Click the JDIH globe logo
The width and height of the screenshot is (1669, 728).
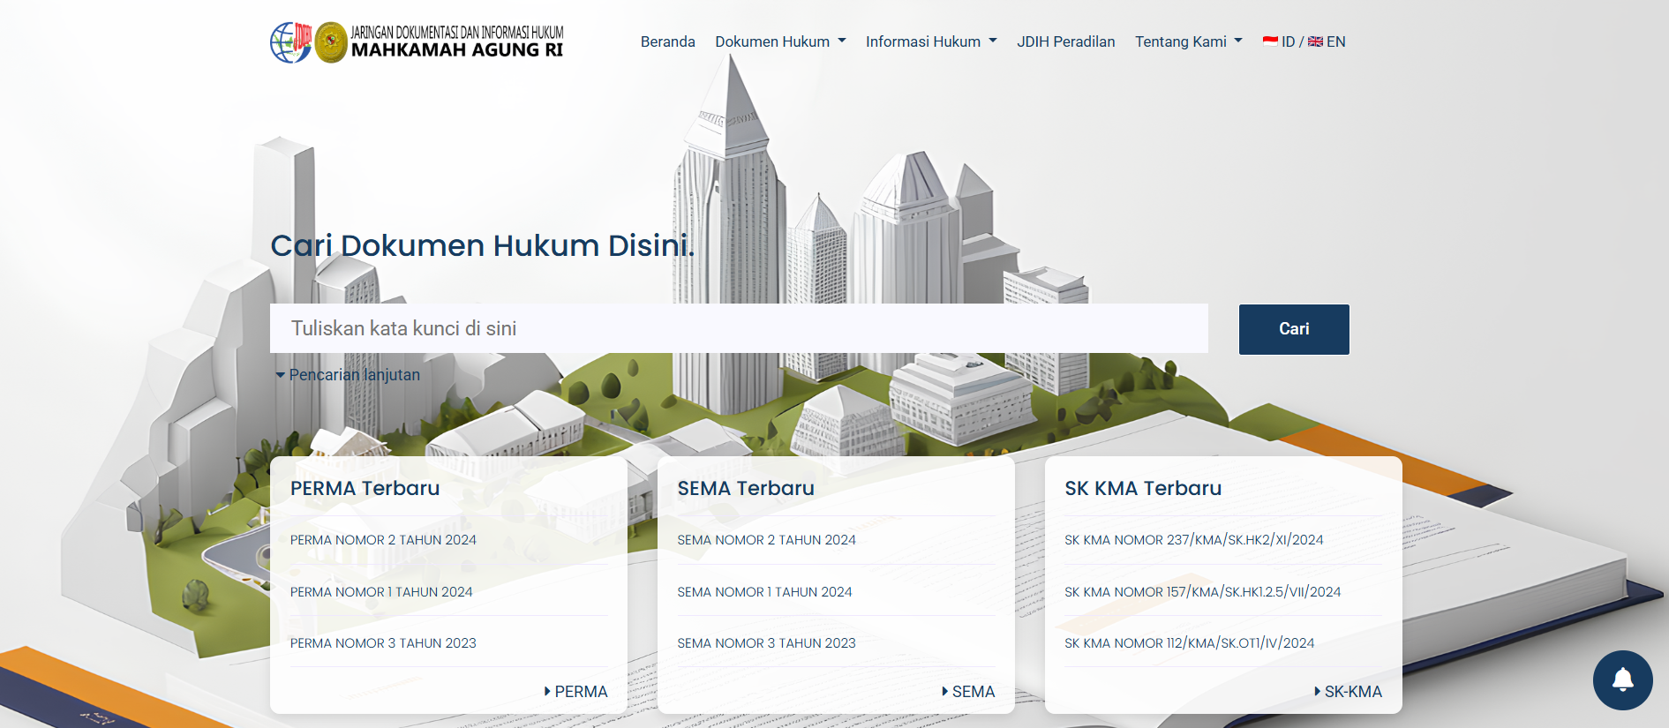tap(290, 42)
